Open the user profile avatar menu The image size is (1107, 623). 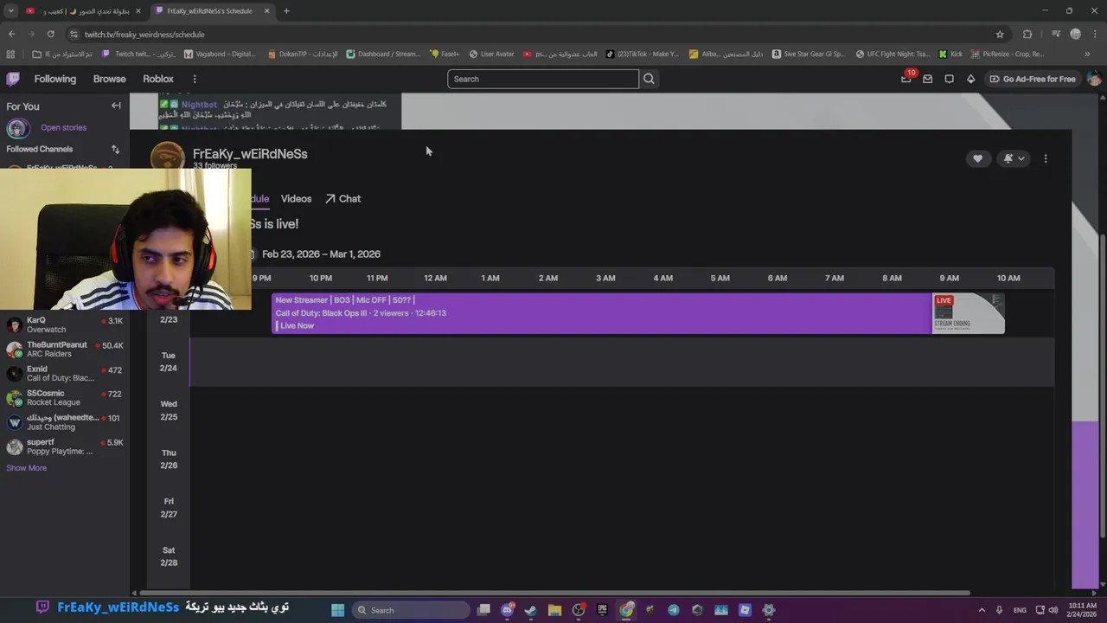click(1093, 79)
